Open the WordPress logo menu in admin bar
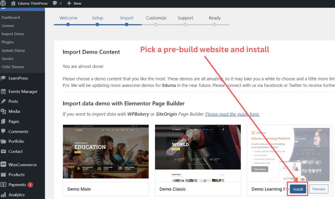 [x=3, y=3]
